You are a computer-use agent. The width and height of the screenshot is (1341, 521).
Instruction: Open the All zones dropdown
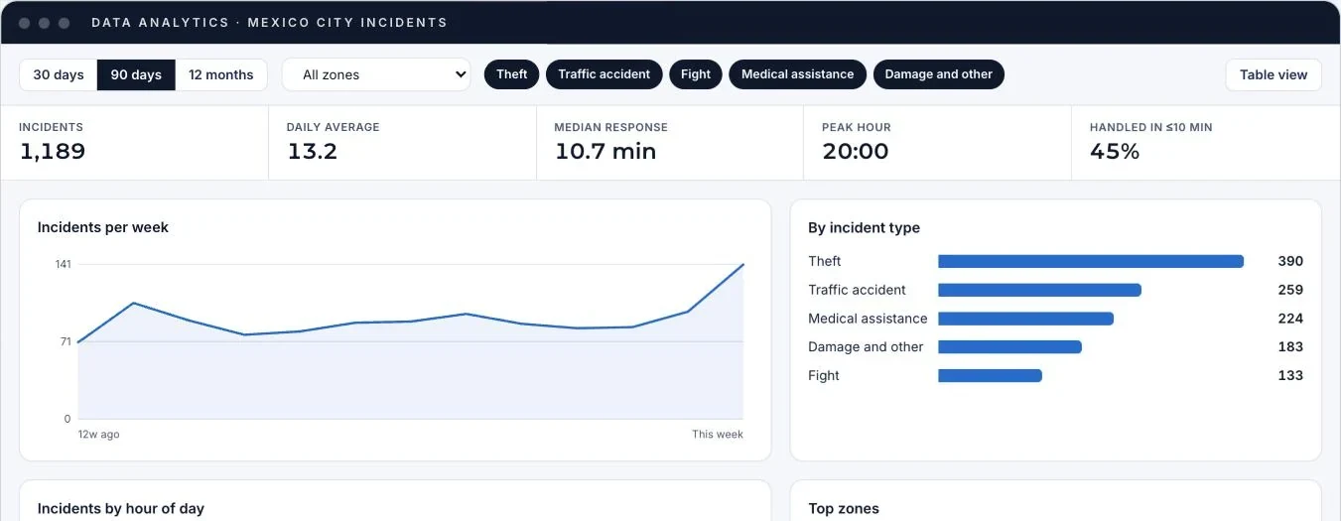(376, 74)
